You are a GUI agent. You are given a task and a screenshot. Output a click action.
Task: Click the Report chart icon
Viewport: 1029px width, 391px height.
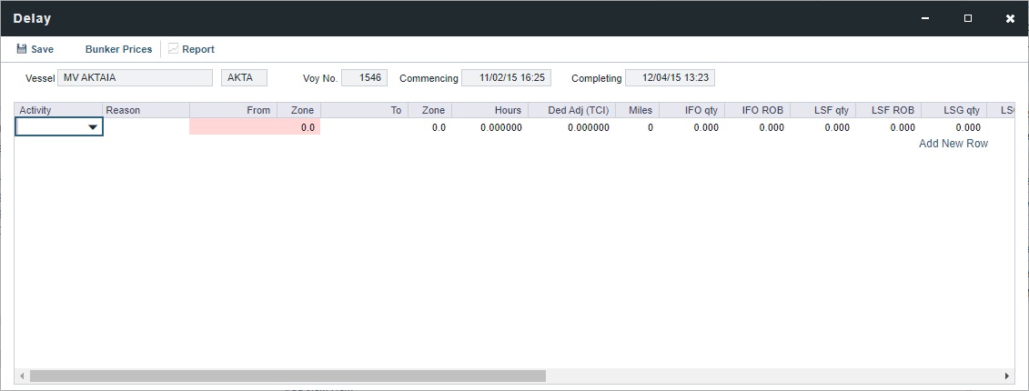pos(173,49)
